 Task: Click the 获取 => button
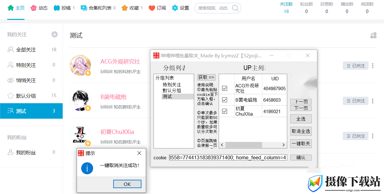tap(206, 77)
